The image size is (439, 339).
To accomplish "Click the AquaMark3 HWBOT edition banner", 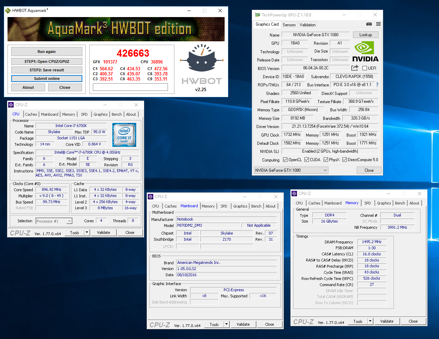I will pos(116,29).
